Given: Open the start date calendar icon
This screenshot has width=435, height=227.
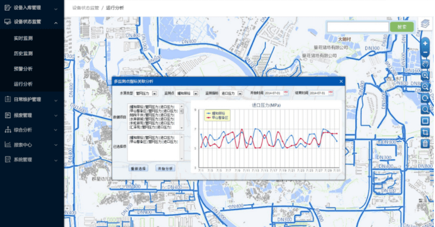Looking at the screenshot, I should [x=286, y=93].
